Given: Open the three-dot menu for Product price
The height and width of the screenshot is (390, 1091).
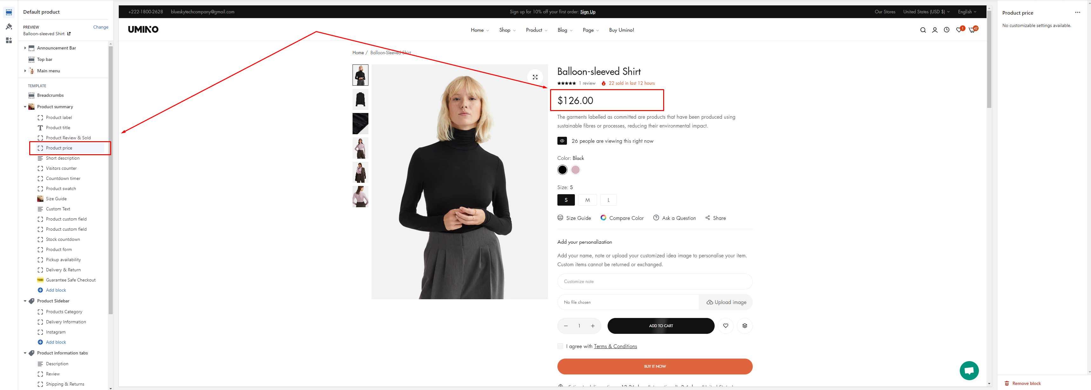Looking at the screenshot, I should [x=1077, y=13].
